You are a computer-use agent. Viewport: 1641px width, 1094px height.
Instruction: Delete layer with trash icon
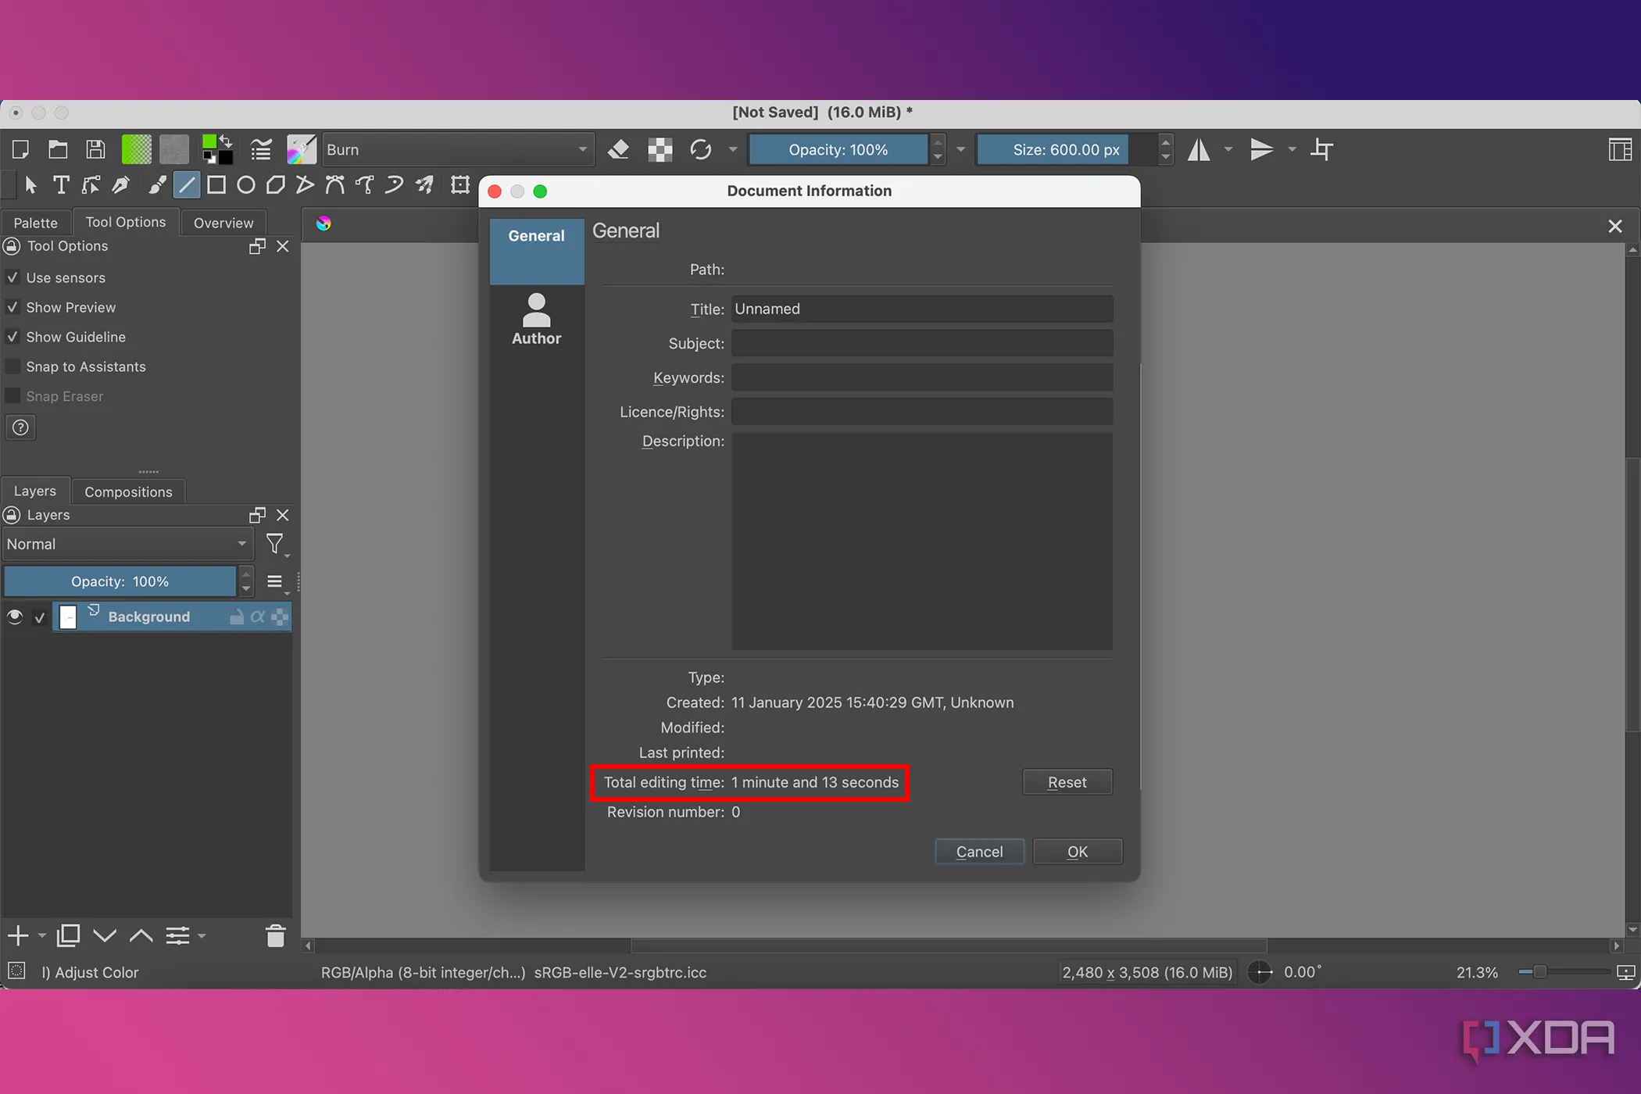point(275,935)
